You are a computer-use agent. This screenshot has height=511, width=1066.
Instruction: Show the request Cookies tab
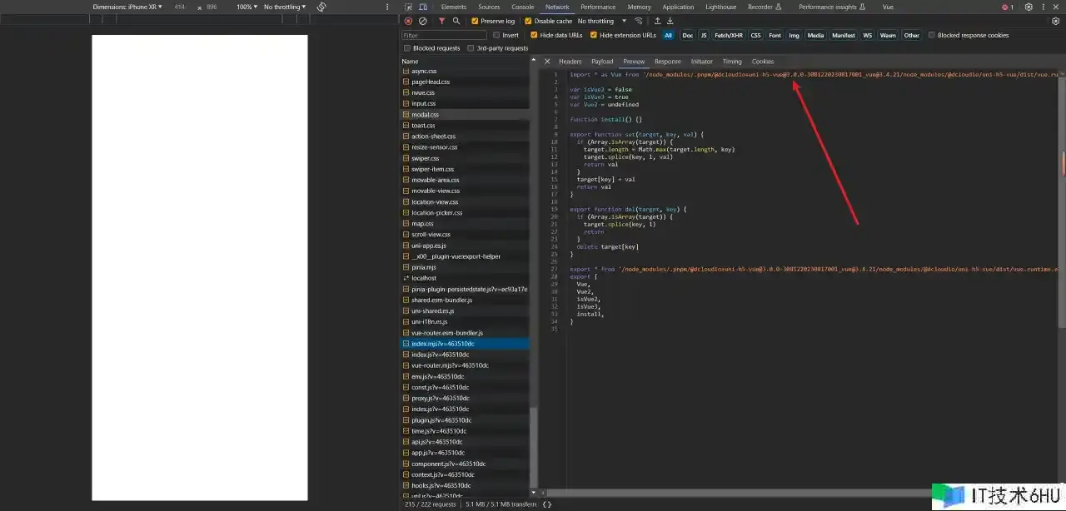763,62
